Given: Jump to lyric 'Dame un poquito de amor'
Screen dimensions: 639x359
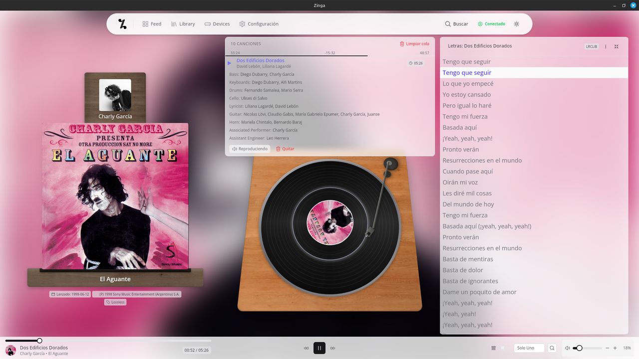Looking at the screenshot, I should click(534, 292).
